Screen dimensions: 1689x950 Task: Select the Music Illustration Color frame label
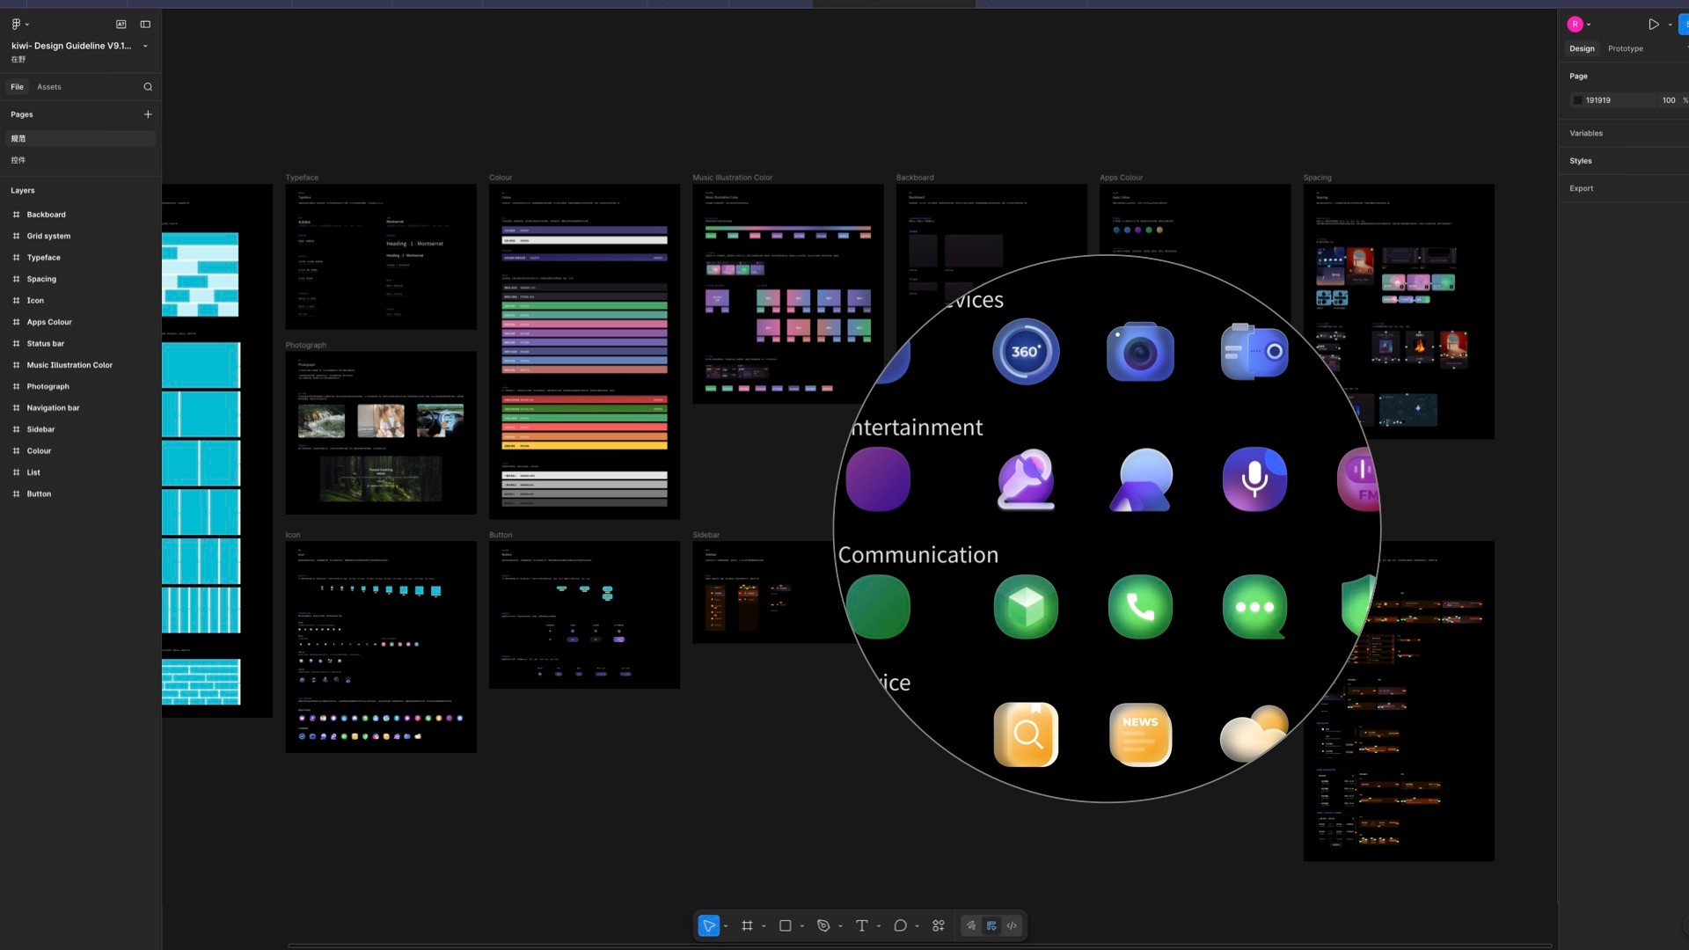733,178
